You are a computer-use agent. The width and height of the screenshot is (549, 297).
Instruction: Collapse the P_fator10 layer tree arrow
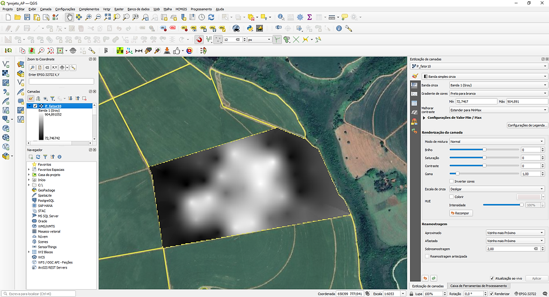(30, 106)
